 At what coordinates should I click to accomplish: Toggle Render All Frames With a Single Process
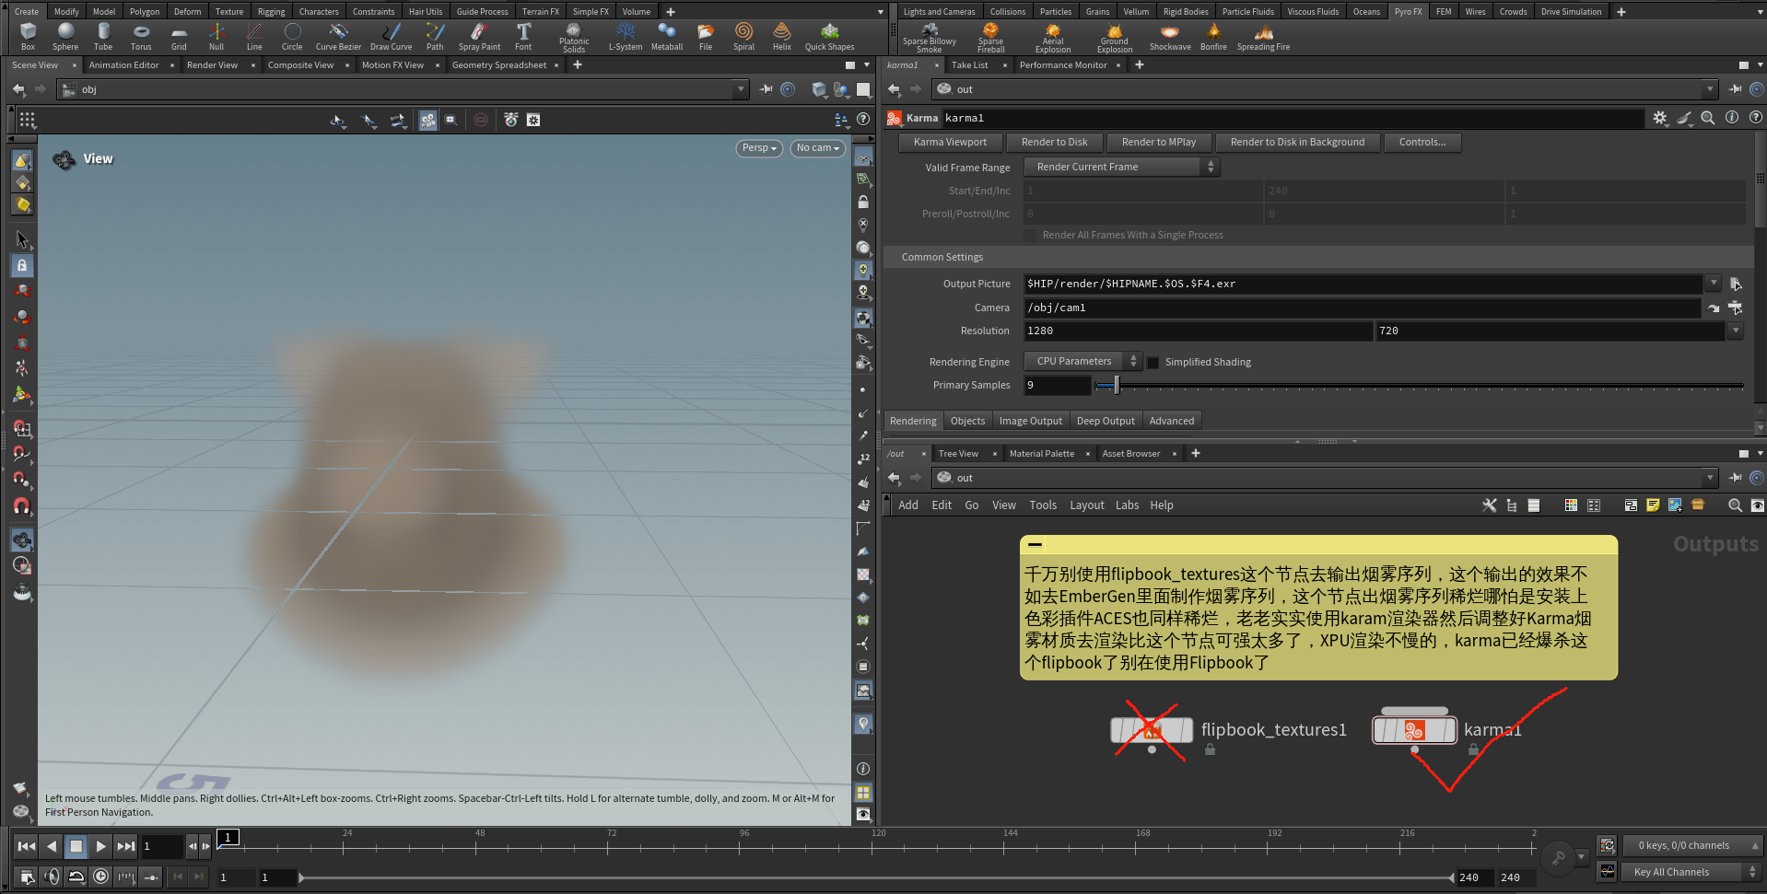point(1031,236)
